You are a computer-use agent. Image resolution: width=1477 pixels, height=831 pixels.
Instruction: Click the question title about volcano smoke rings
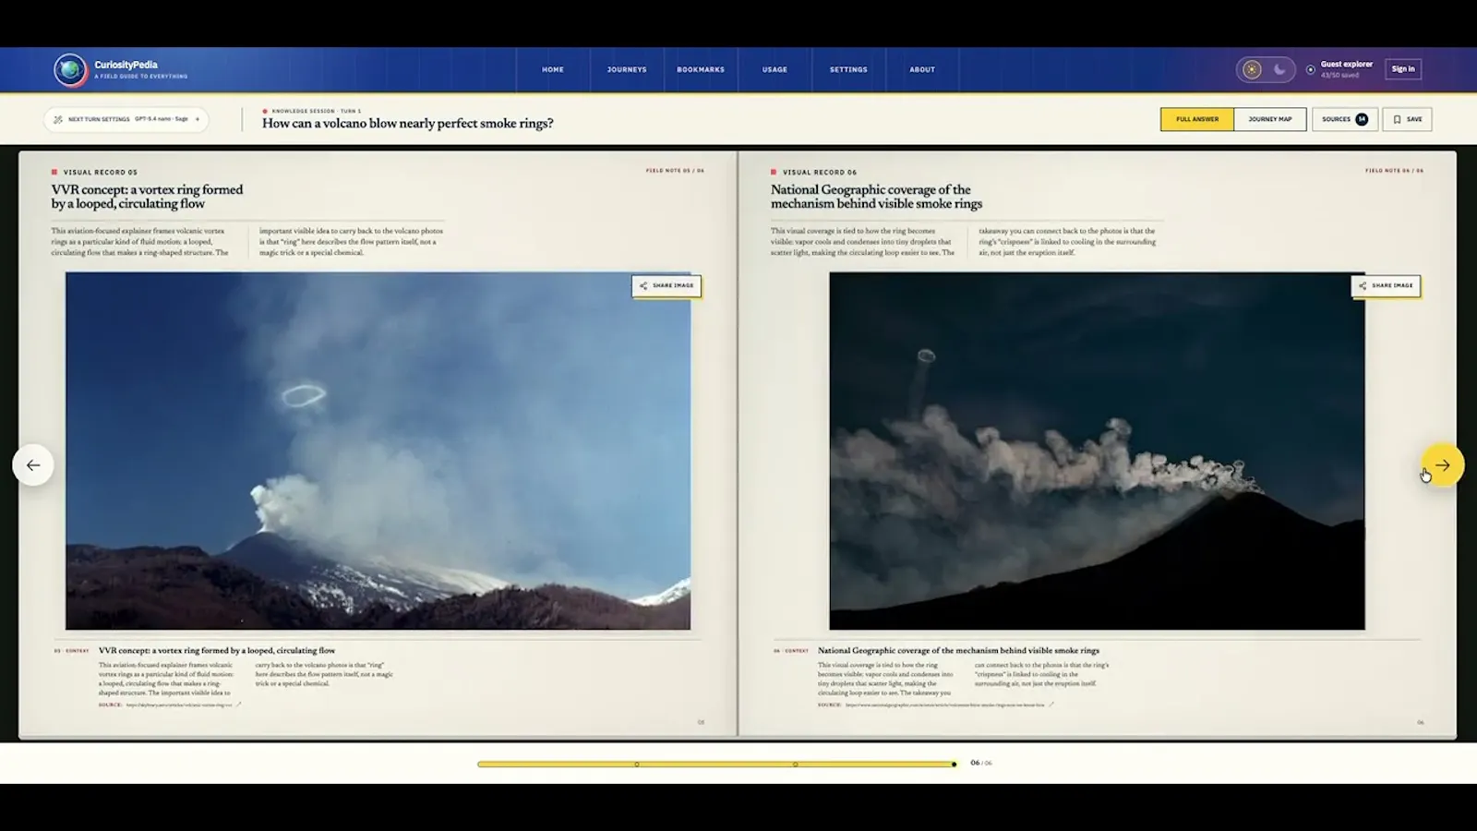(x=408, y=124)
